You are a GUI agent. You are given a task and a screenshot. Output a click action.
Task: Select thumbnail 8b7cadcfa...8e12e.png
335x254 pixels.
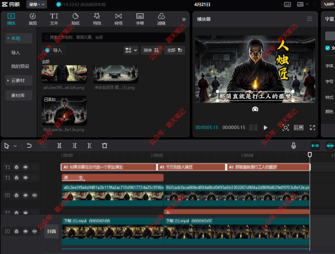point(64,110)
